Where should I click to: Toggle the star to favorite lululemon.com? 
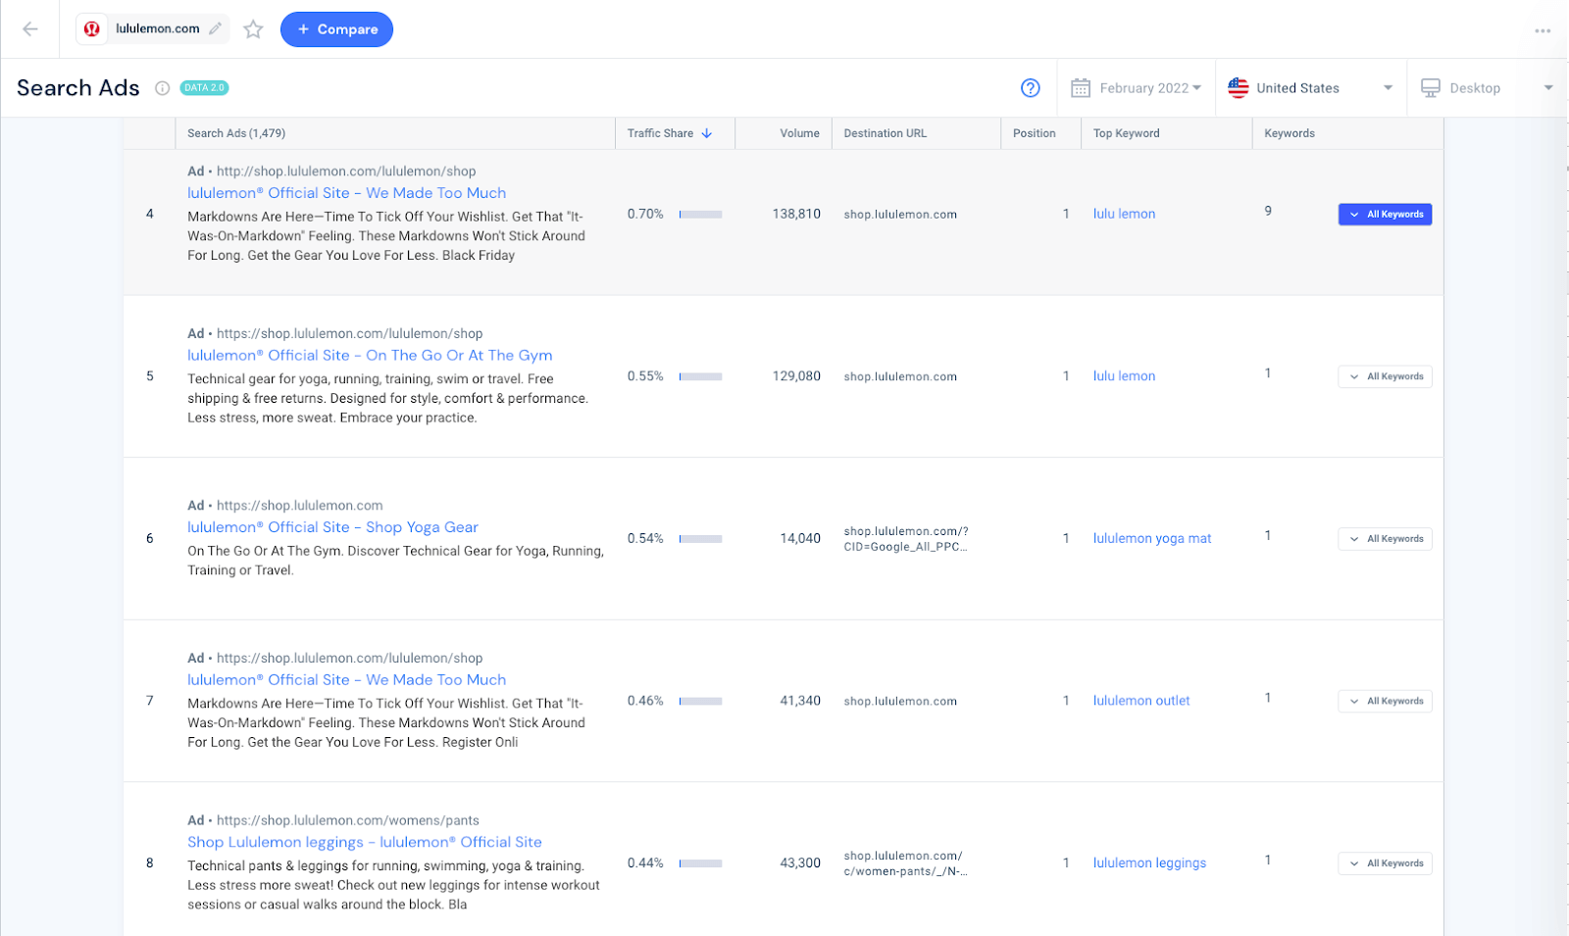[253, 29]
